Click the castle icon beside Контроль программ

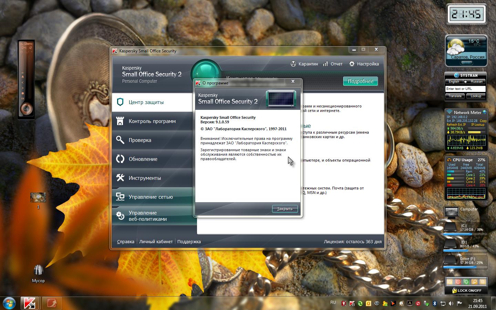(x=120, y=121)
